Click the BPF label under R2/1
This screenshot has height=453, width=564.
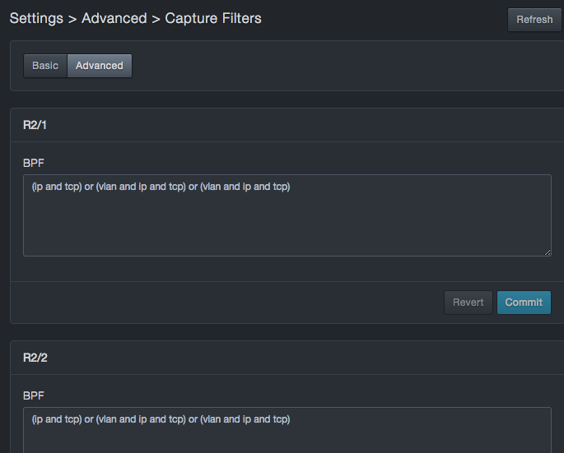(34, 163)
